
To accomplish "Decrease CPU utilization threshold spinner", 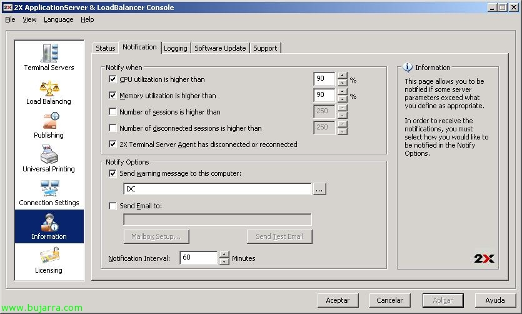I will 342,83.
